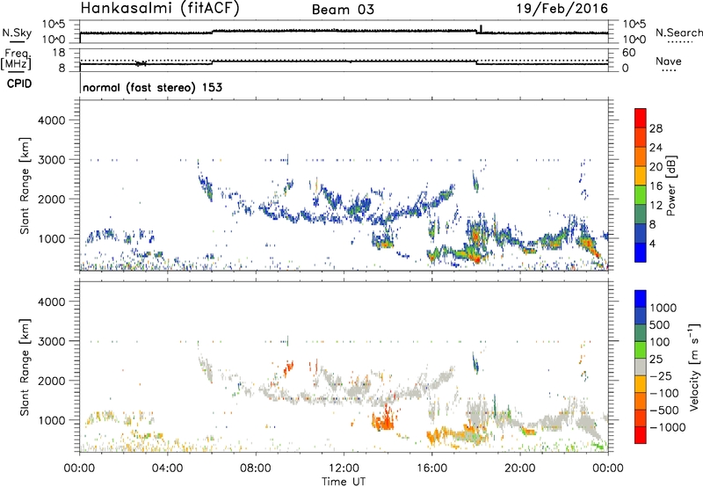
Task: Click the "12:00" time tick label
Action: (344, 469)
